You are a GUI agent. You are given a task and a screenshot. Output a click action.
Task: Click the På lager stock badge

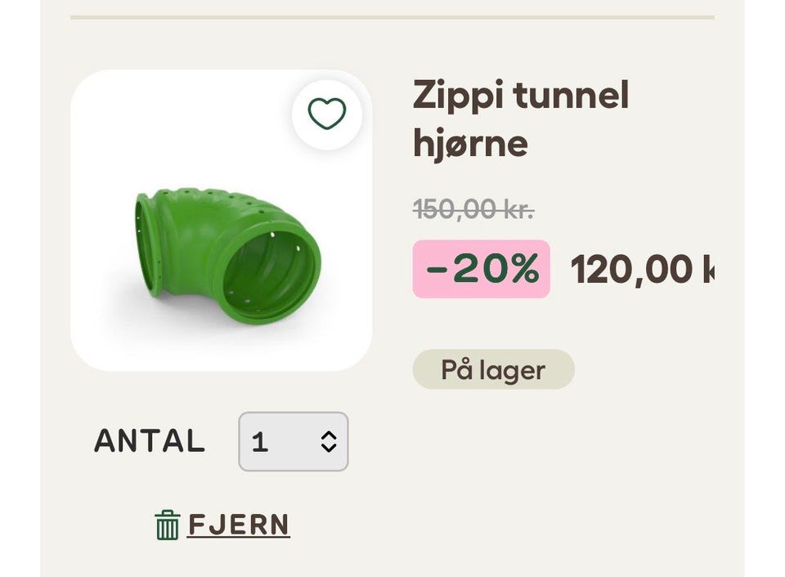[x=493, y=369]
